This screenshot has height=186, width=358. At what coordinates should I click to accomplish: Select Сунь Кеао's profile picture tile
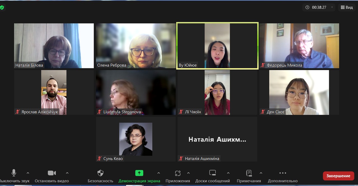(x=136, y=139)
